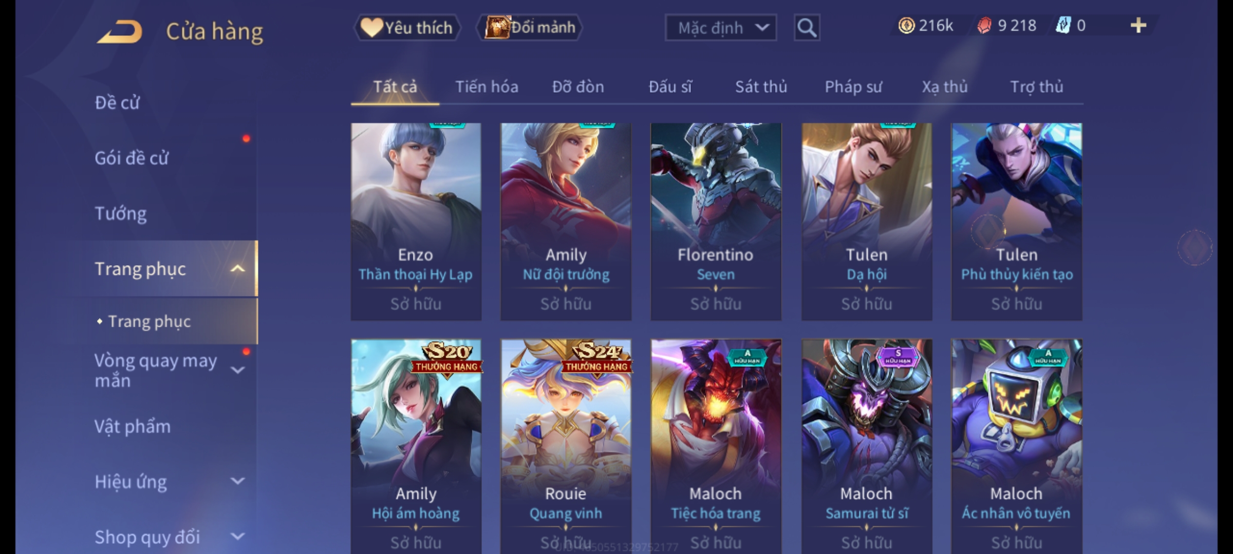The image size is (1233, 554).
Task: Open Yêu thích favorites heart button
Action: (x=407, y=27)
